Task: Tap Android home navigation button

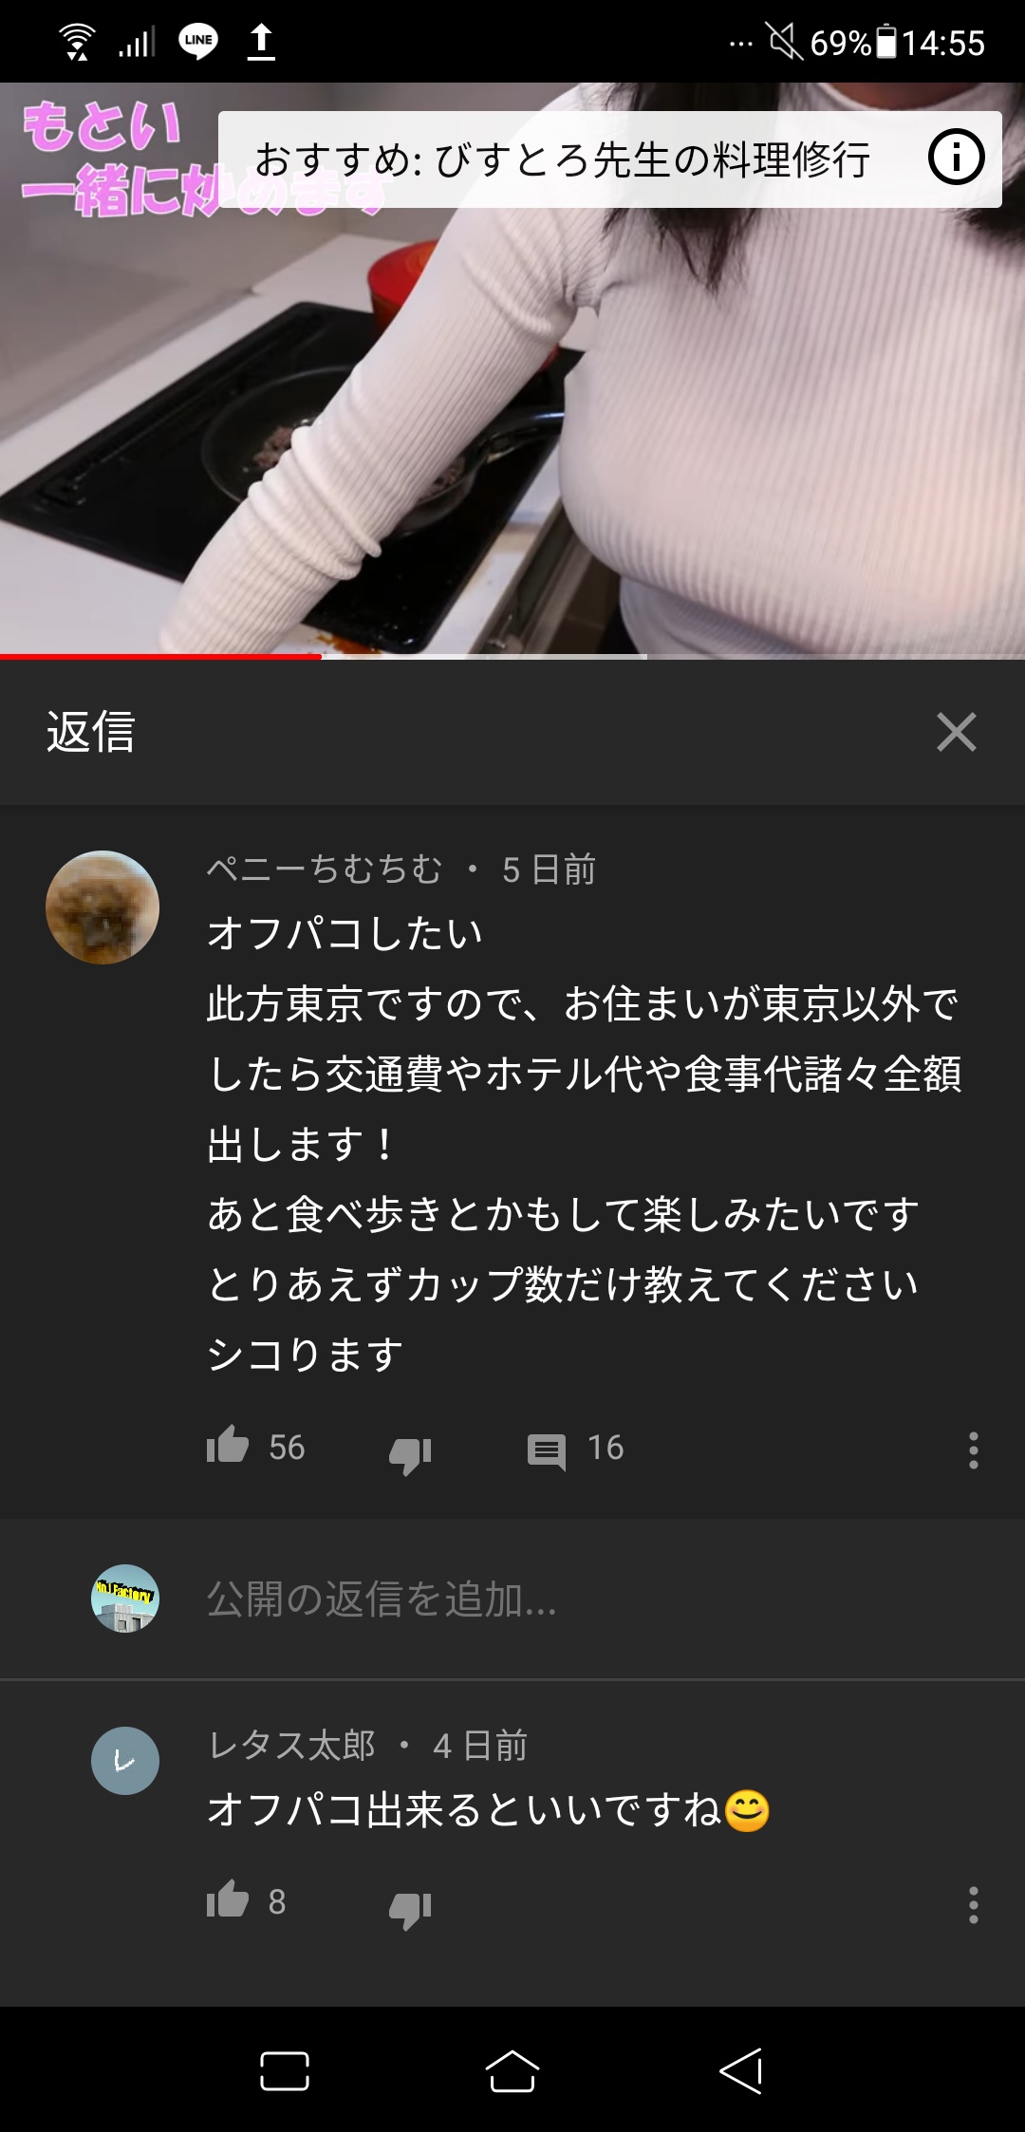Action: [x=512, y=2070]
